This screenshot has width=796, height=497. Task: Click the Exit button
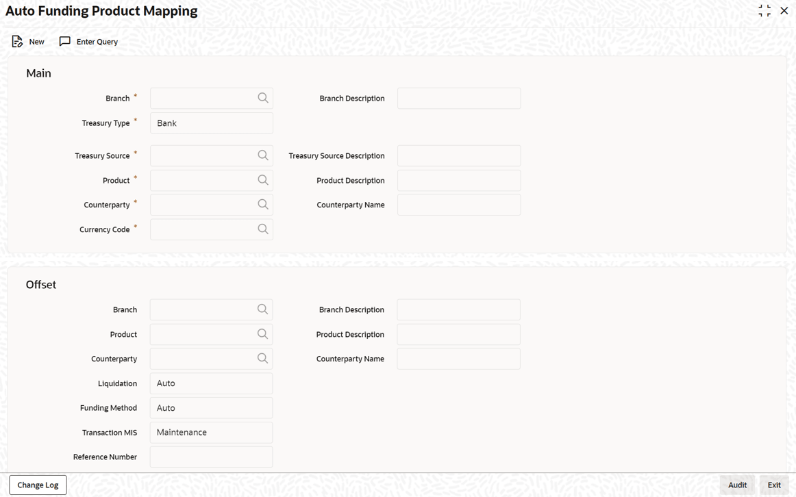(x=774, y=485)
